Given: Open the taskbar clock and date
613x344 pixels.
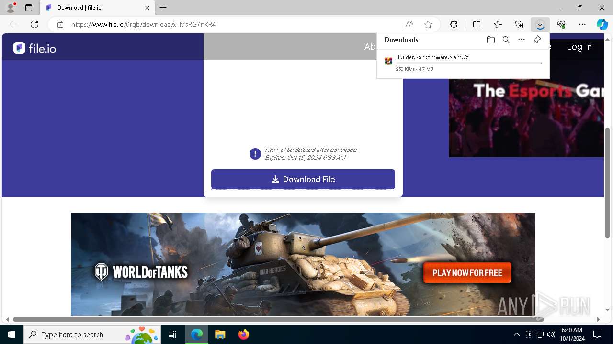Looking at the screenshot, I should tap(572, 334).
